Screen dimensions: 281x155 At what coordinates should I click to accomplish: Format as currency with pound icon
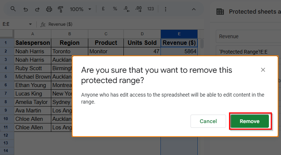(104, 9)
